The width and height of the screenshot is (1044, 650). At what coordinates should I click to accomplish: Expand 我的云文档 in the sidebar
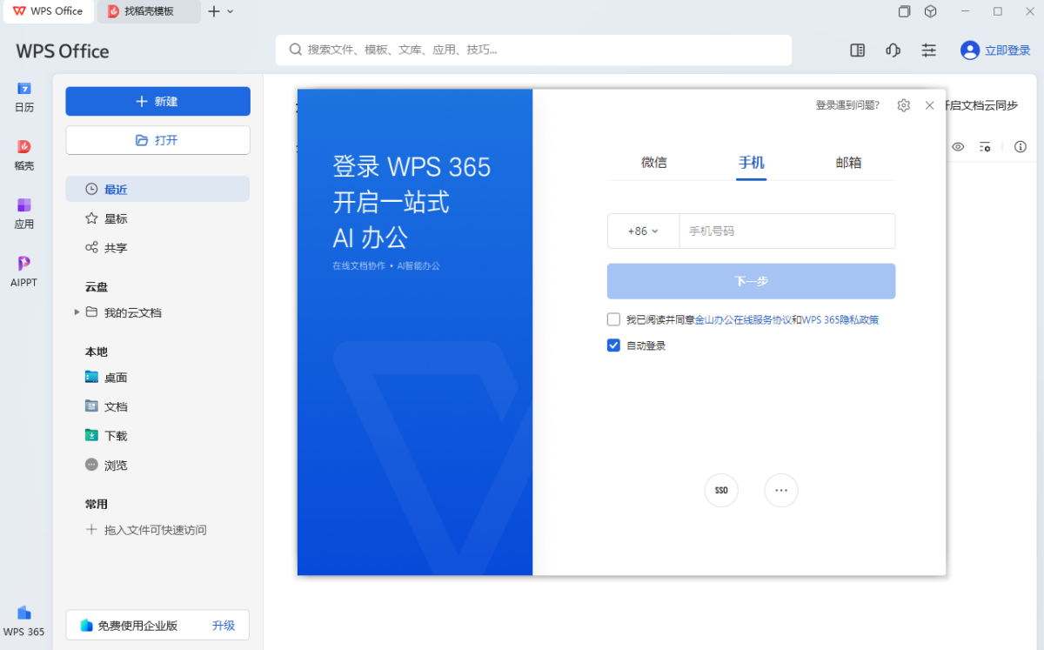tap(77, 312)
